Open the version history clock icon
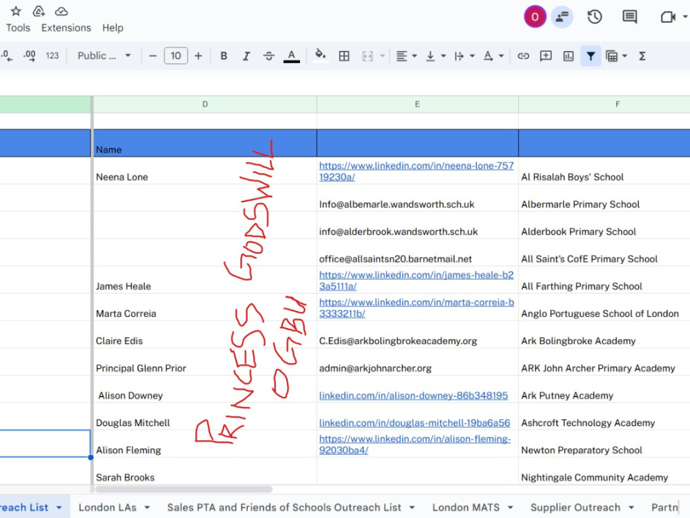 (x=595, y=17)
